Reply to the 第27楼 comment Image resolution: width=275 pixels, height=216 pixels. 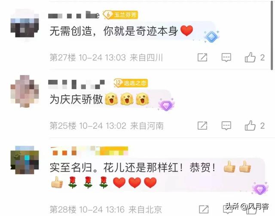click(x=226, y=57)
